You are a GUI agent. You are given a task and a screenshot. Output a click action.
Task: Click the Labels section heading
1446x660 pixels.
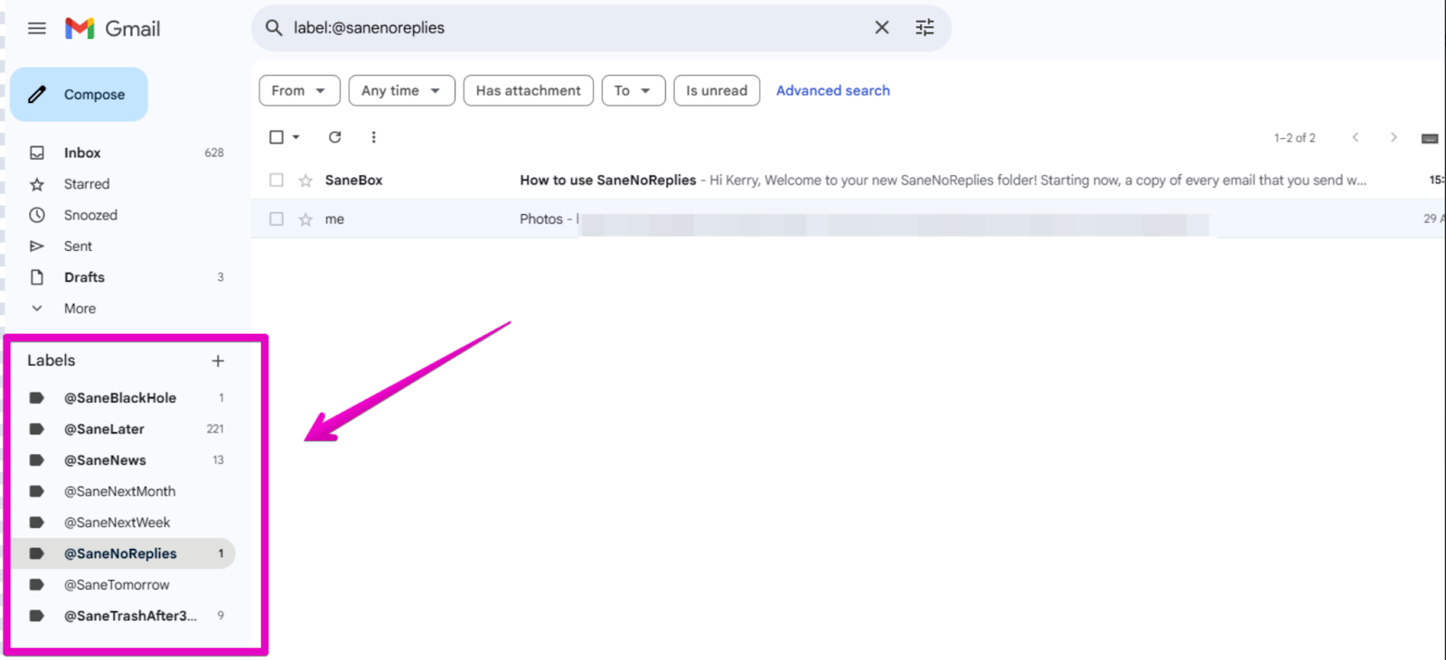click(52, 360)
